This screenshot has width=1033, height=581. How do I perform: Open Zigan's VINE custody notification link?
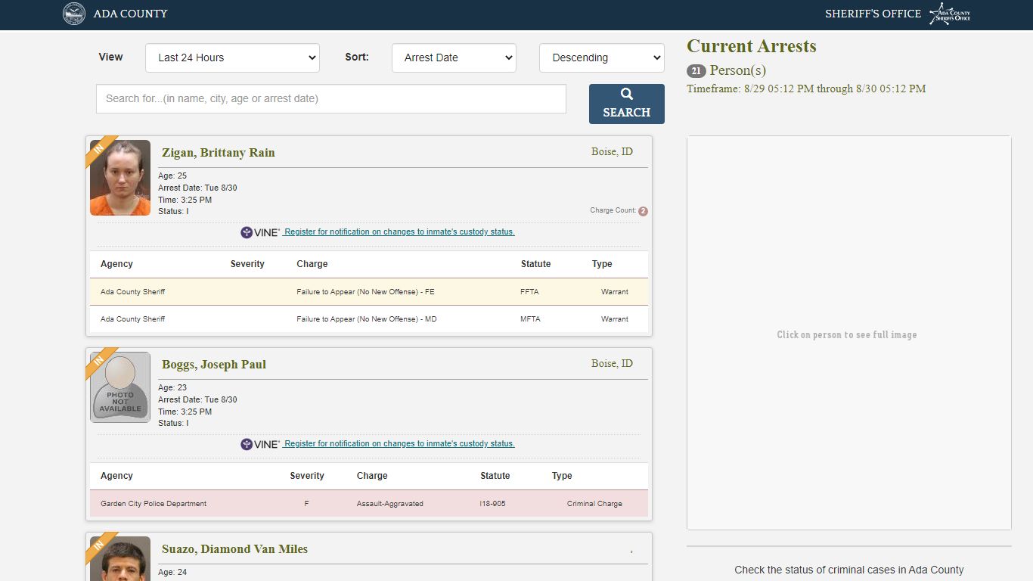[x=399, y=232]
